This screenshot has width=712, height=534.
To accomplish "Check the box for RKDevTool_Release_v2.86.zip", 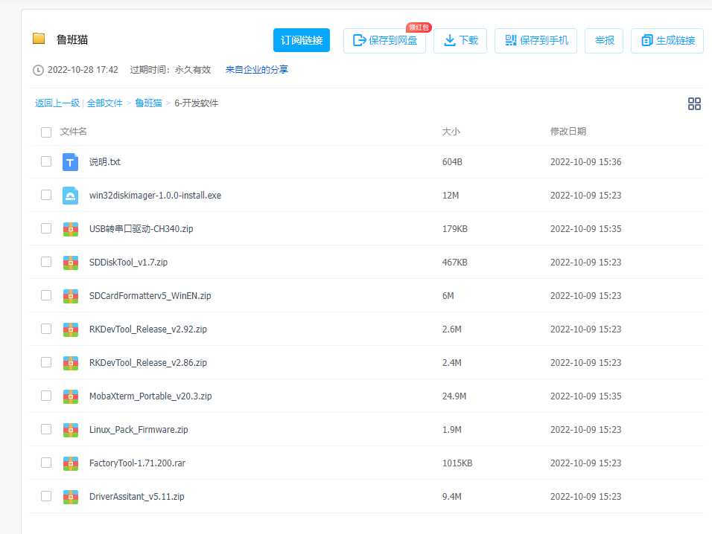I will (x=46, y=363).
